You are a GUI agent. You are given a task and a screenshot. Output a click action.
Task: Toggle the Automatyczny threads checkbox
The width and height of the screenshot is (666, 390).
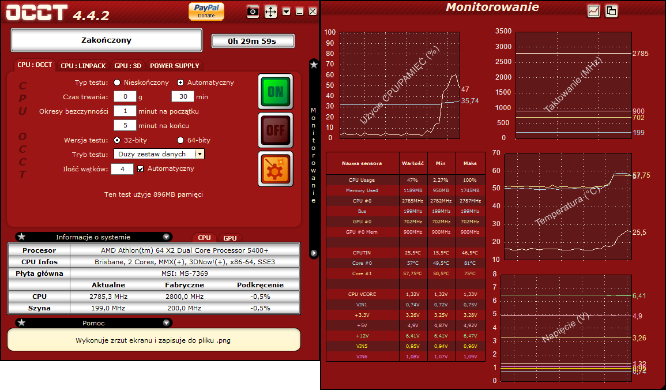pos(141,169)
